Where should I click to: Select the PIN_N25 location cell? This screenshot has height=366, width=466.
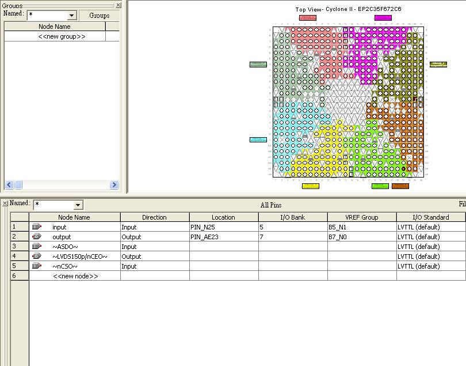tap(223, 227)
